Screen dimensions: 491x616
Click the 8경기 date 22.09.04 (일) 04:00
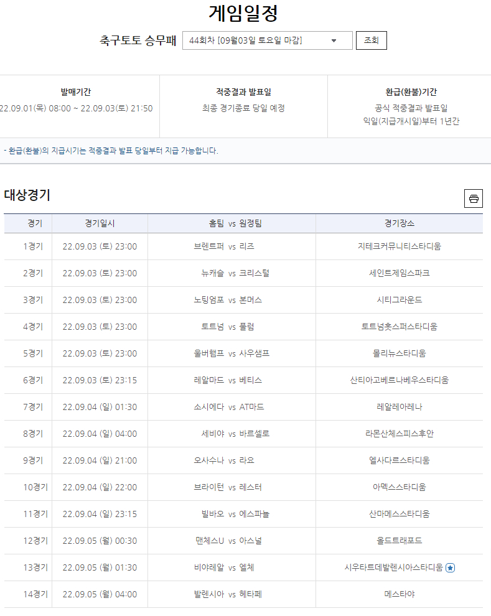(100, 434)
